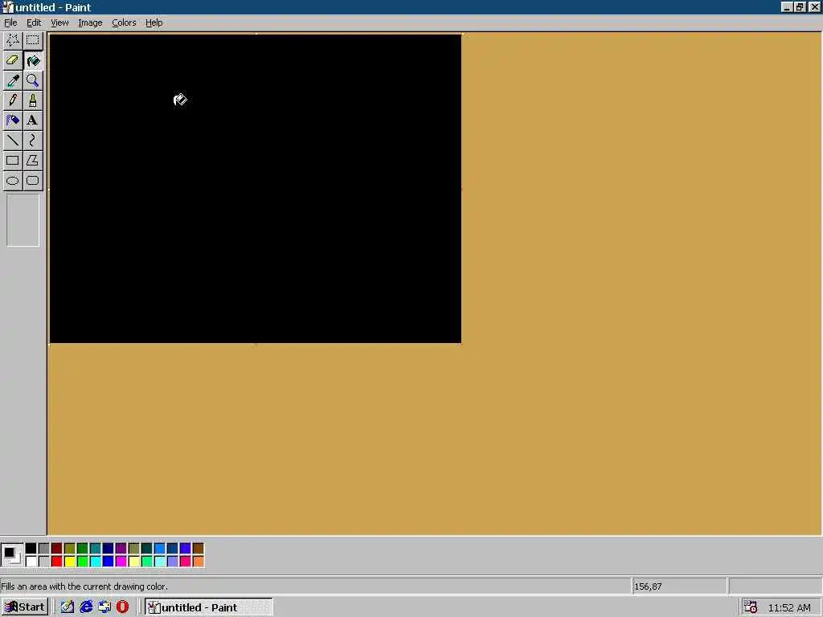
Task: Activate the Magnifier tool
Action: (x=32, y=80)
